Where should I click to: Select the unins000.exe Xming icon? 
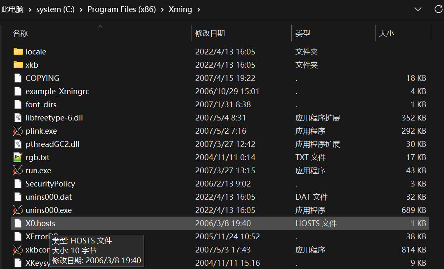(18, 210)
